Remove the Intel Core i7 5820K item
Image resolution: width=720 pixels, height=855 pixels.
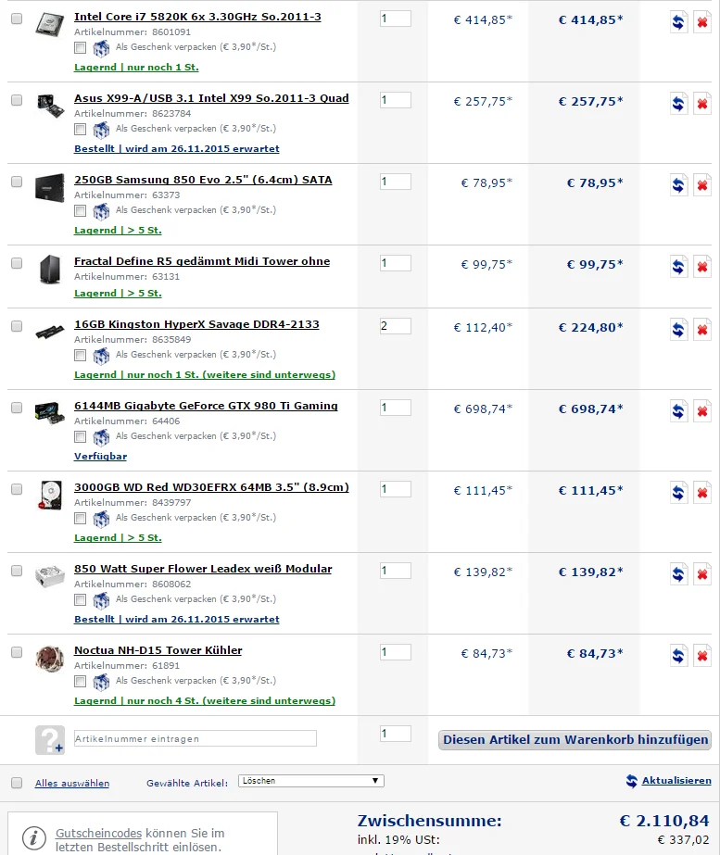pos(702,23)
